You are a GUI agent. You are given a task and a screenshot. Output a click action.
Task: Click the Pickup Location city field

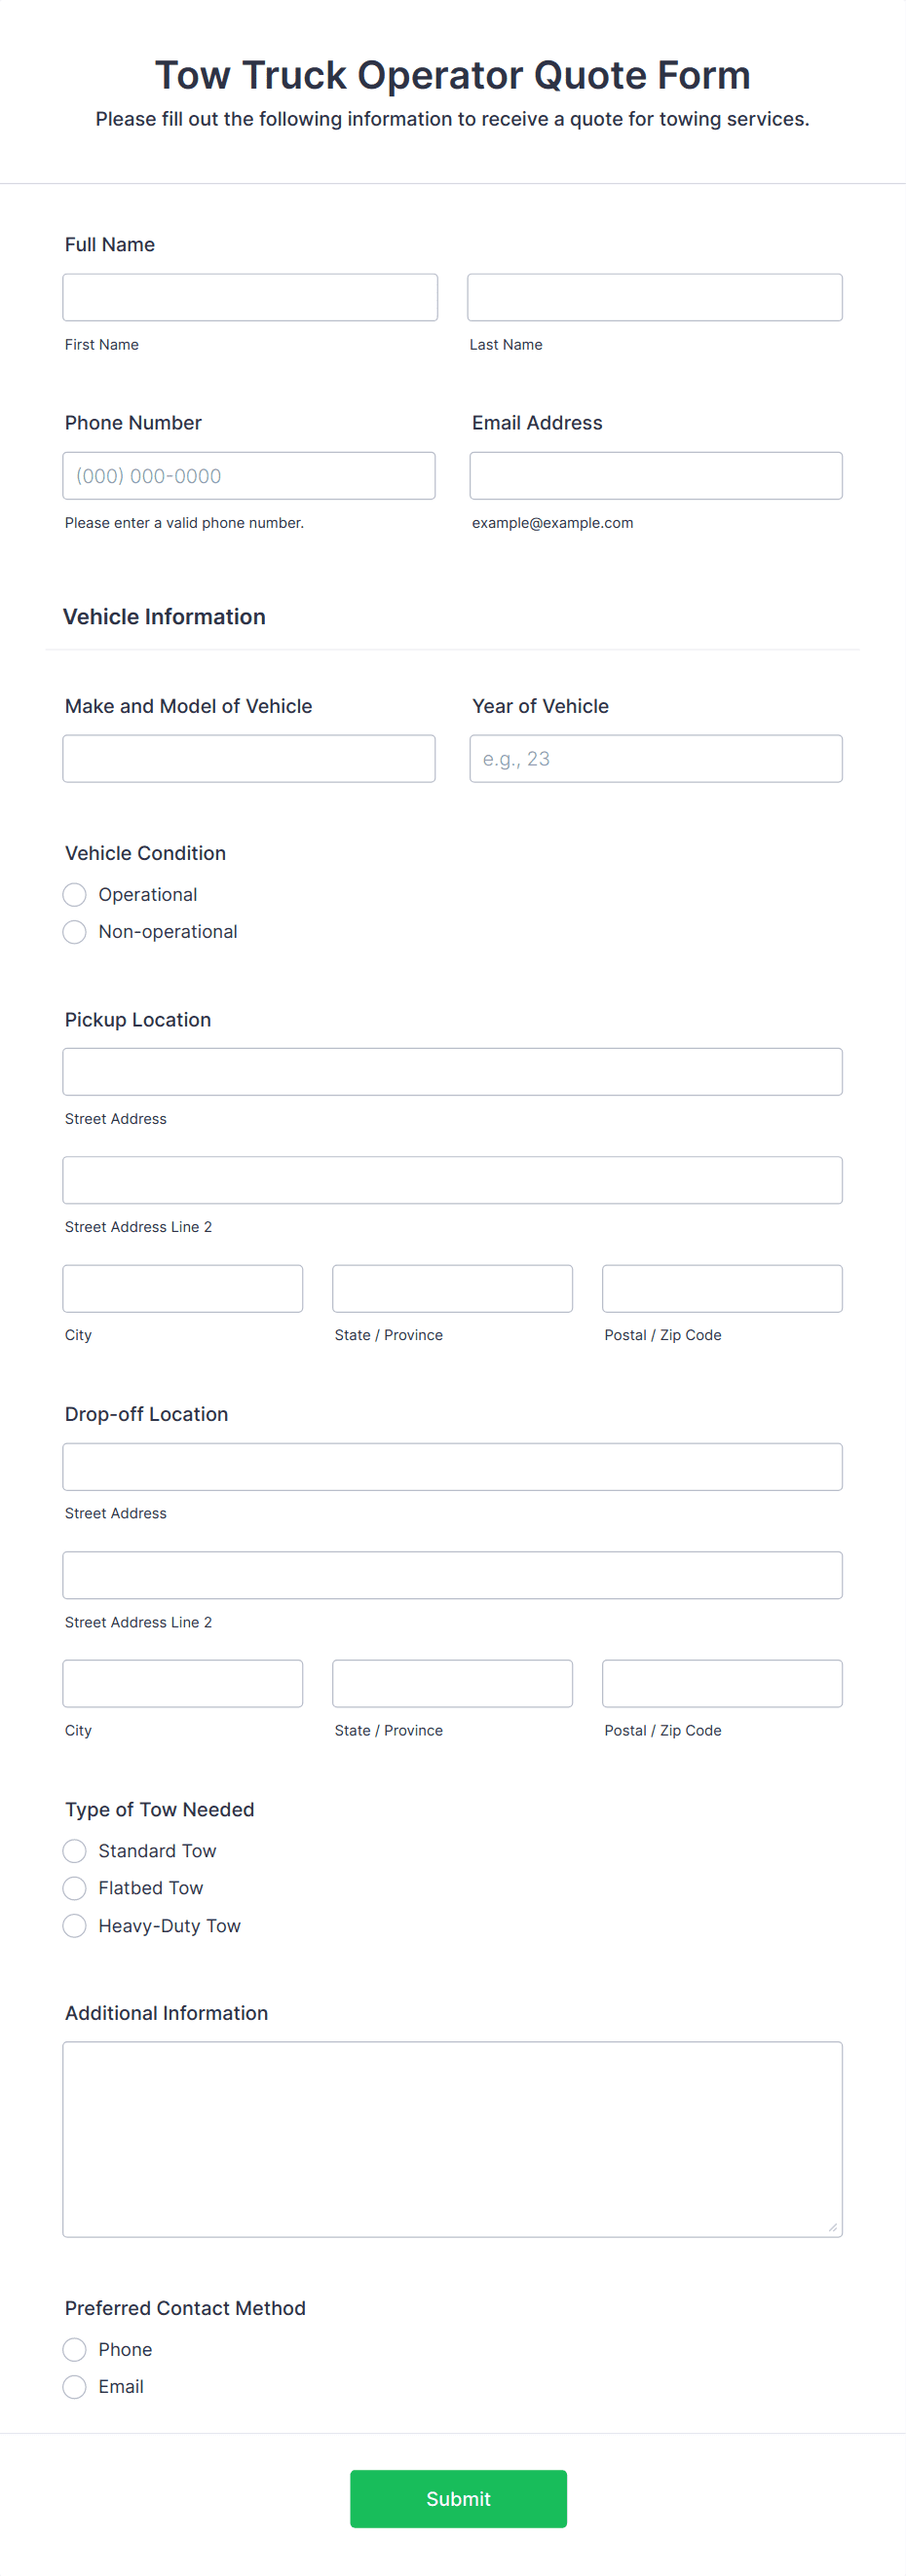[182, 1288]
